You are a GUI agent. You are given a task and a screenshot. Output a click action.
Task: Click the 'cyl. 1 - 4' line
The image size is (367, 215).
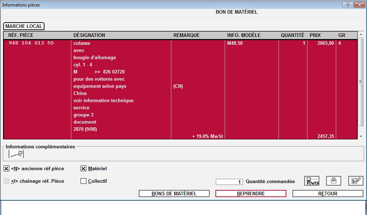[x=83, y=64]
